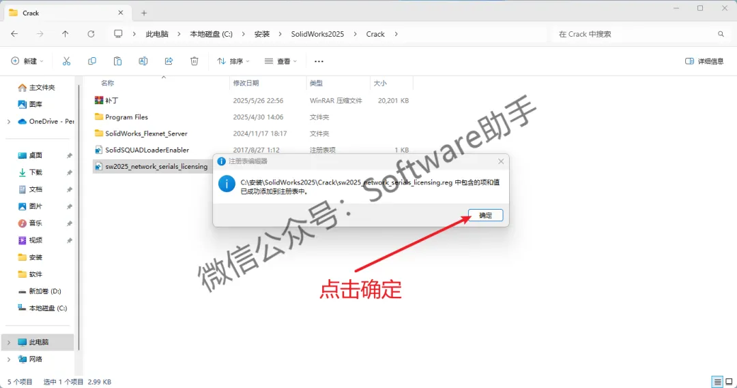Screen dimensions: 737x388
Task: Open a new tab with the plus button
Action: [144, 13]
